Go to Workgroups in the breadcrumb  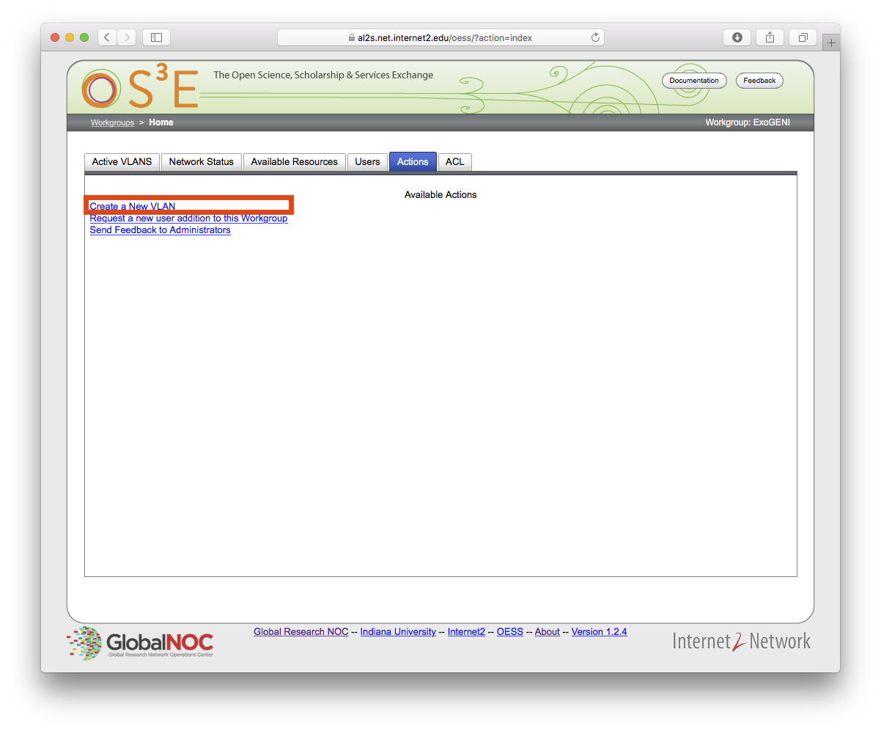click(x=112, y=122)
